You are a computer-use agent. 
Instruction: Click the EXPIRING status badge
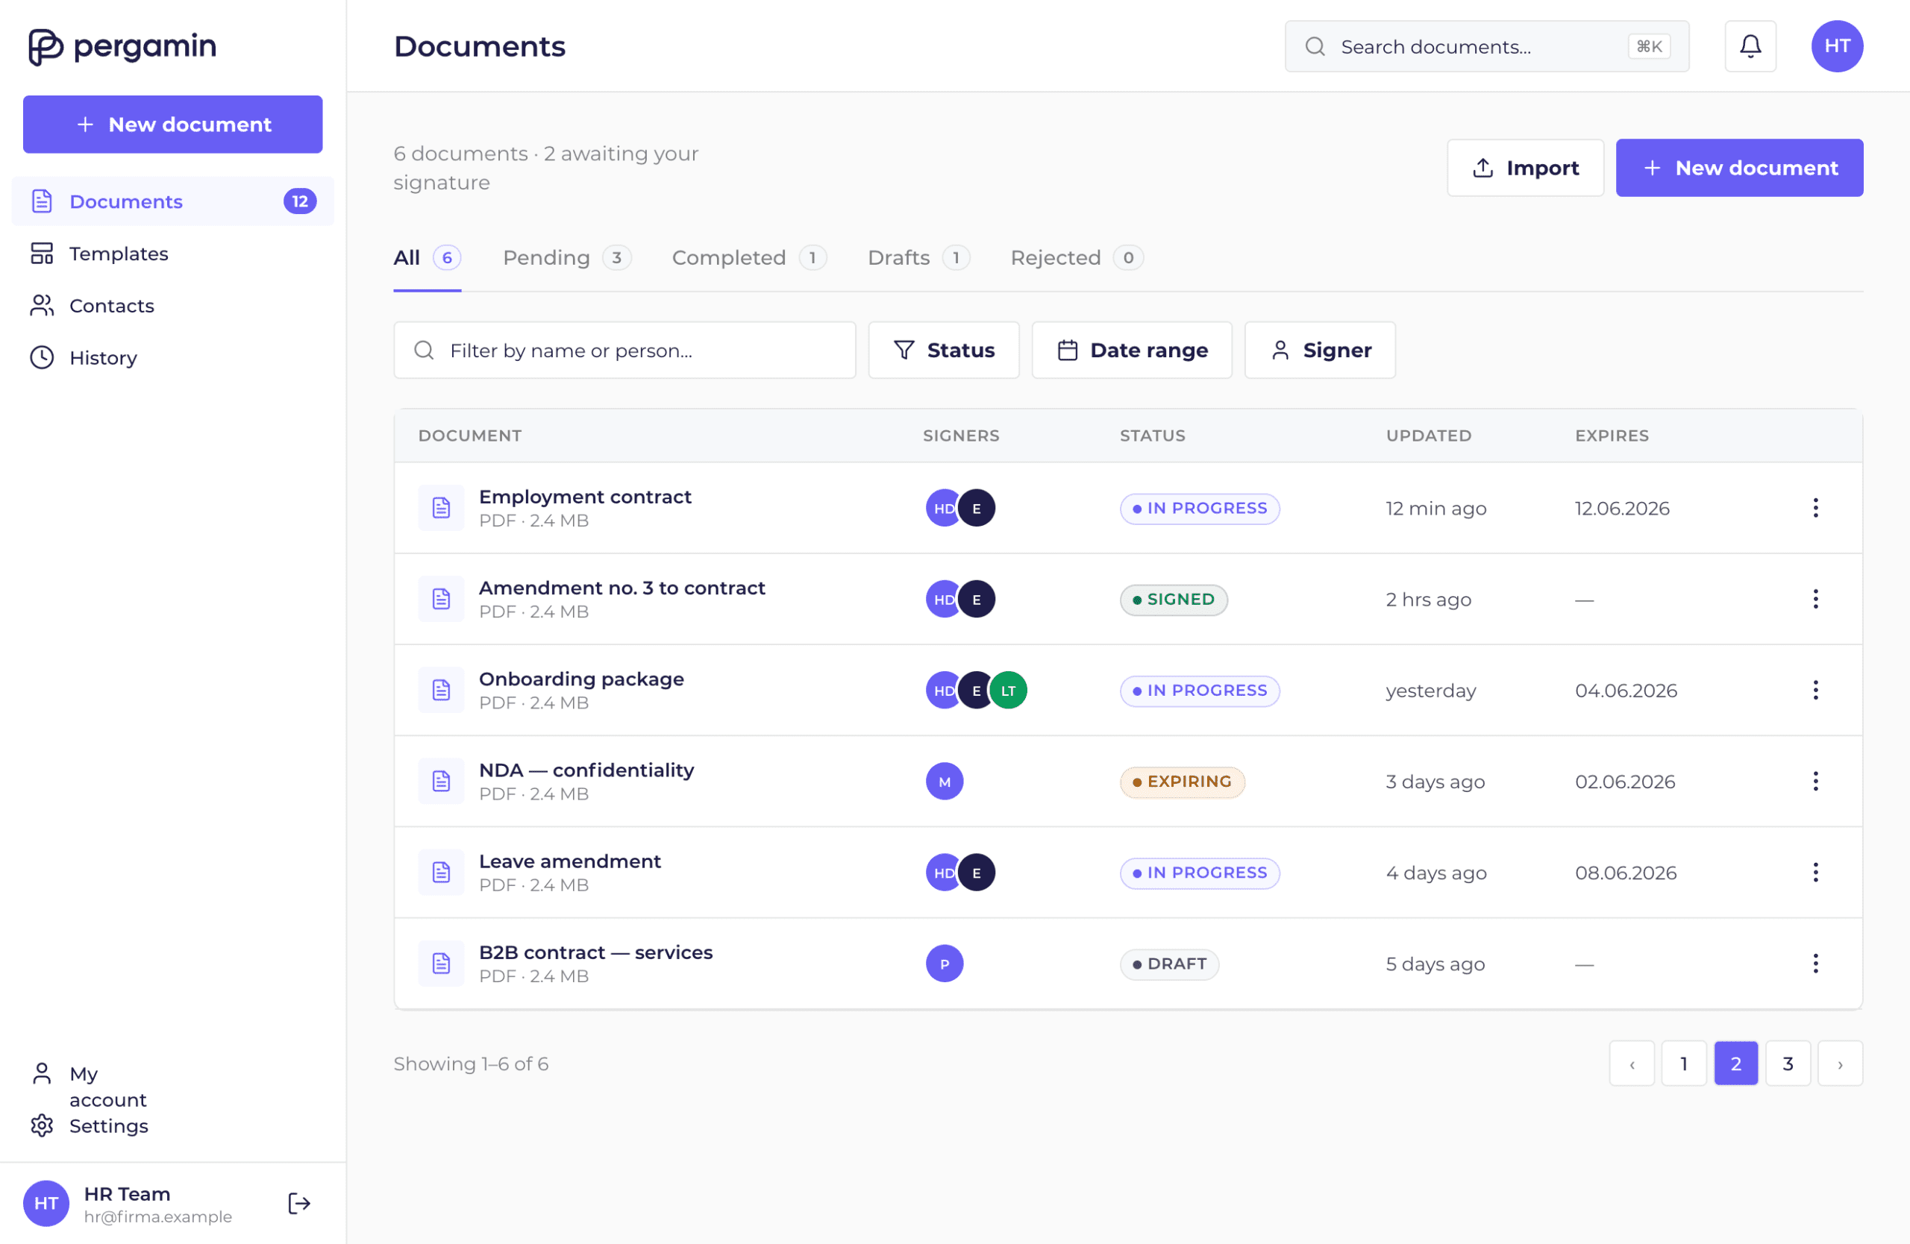point(1182,782)
